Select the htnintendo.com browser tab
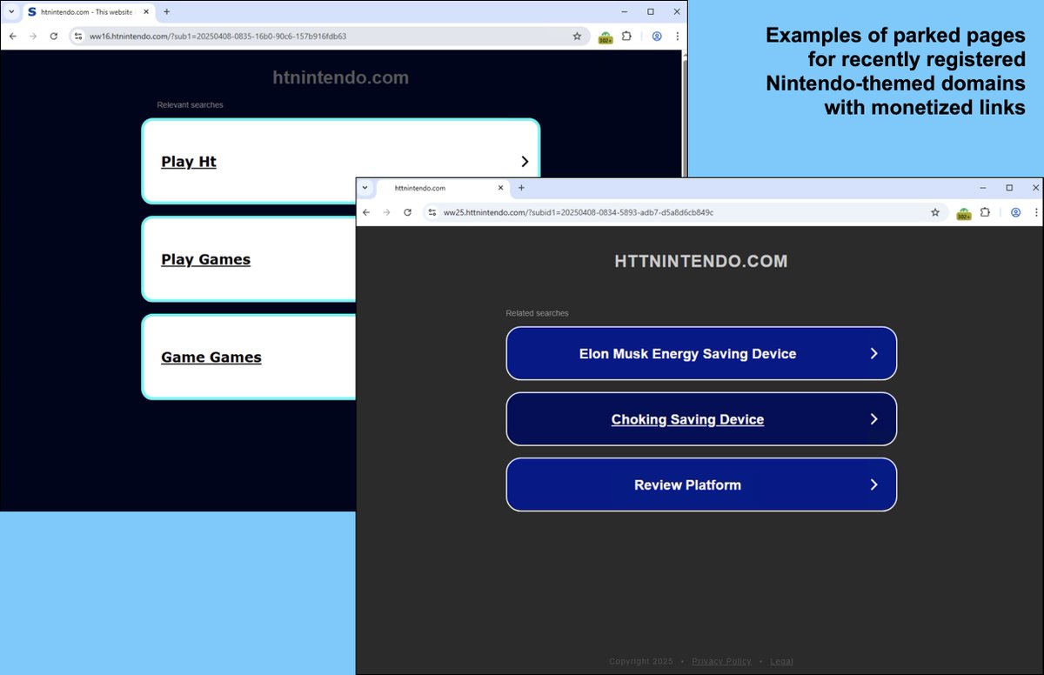Viewport: 1044px width, 675px height. (87, 12)
